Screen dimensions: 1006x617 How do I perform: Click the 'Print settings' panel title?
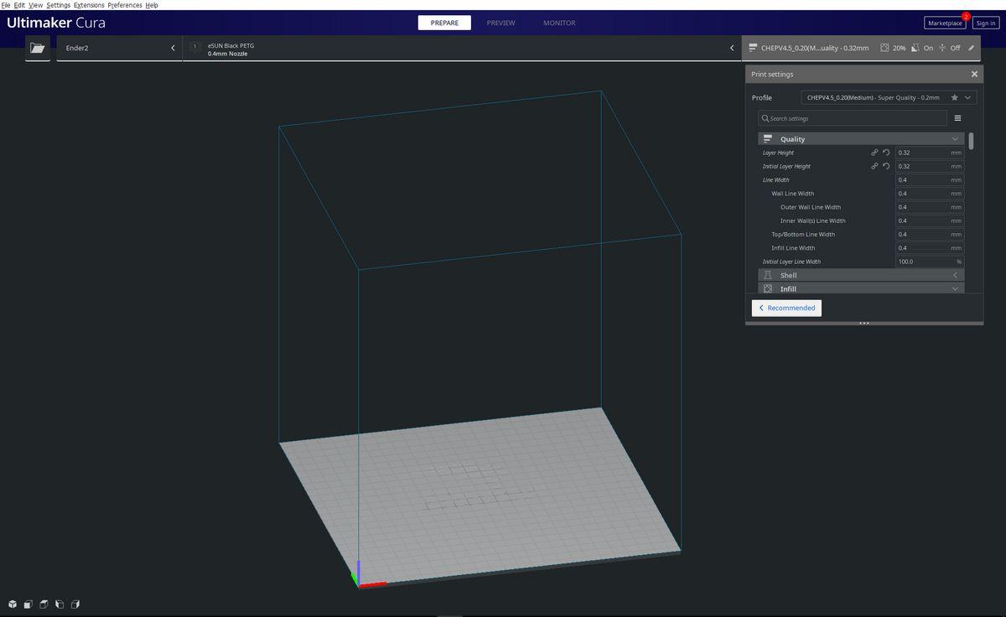pos(772,75)
